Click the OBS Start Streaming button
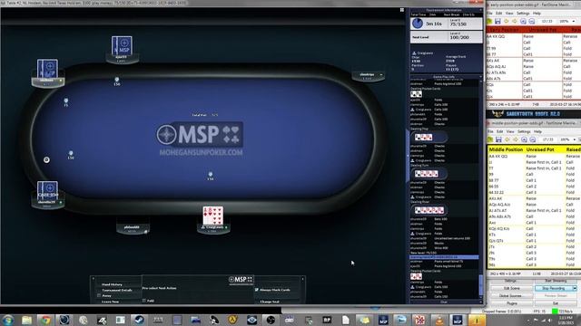Screen dimensions: 581x326 (556, 281)
